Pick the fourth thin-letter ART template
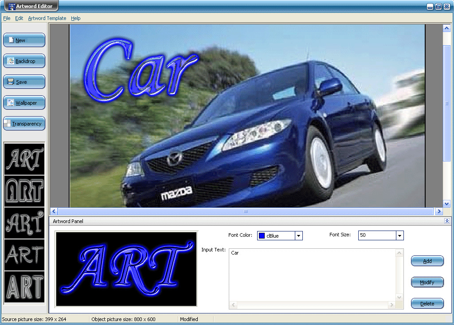The width and height of the screenshot is (454, 325). [24, 255]
